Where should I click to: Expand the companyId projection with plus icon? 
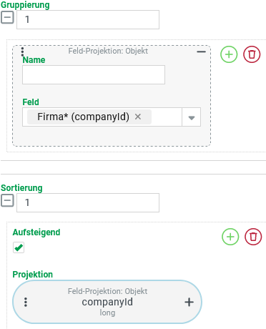click(x=189, y=302)
